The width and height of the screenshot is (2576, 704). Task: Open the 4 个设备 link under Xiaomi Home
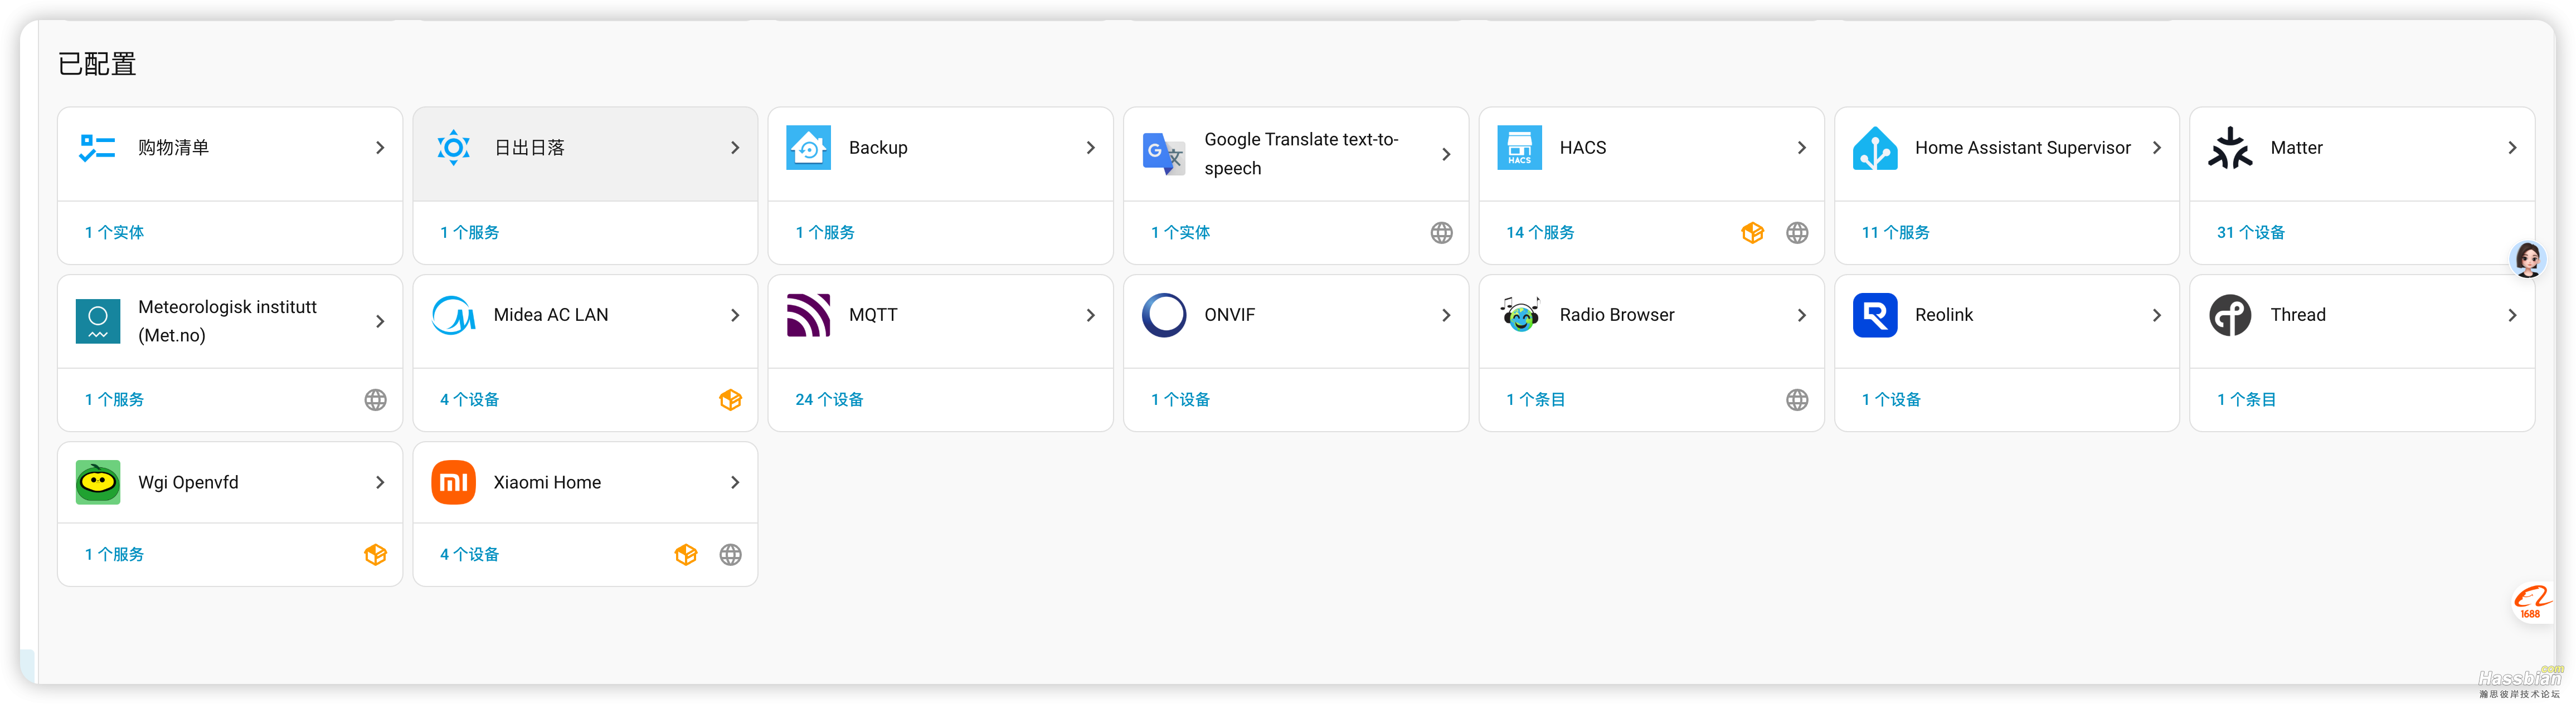[469, 555]
